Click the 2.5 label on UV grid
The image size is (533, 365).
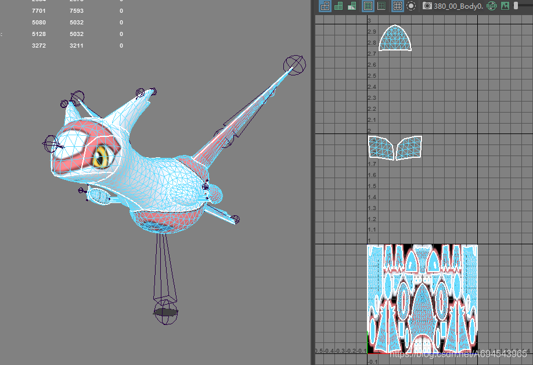pos(372,76)
